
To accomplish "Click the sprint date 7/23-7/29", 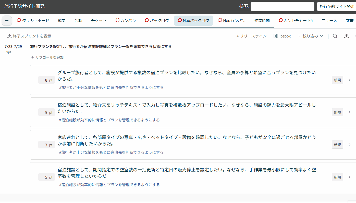I will [x=13, y=47].
